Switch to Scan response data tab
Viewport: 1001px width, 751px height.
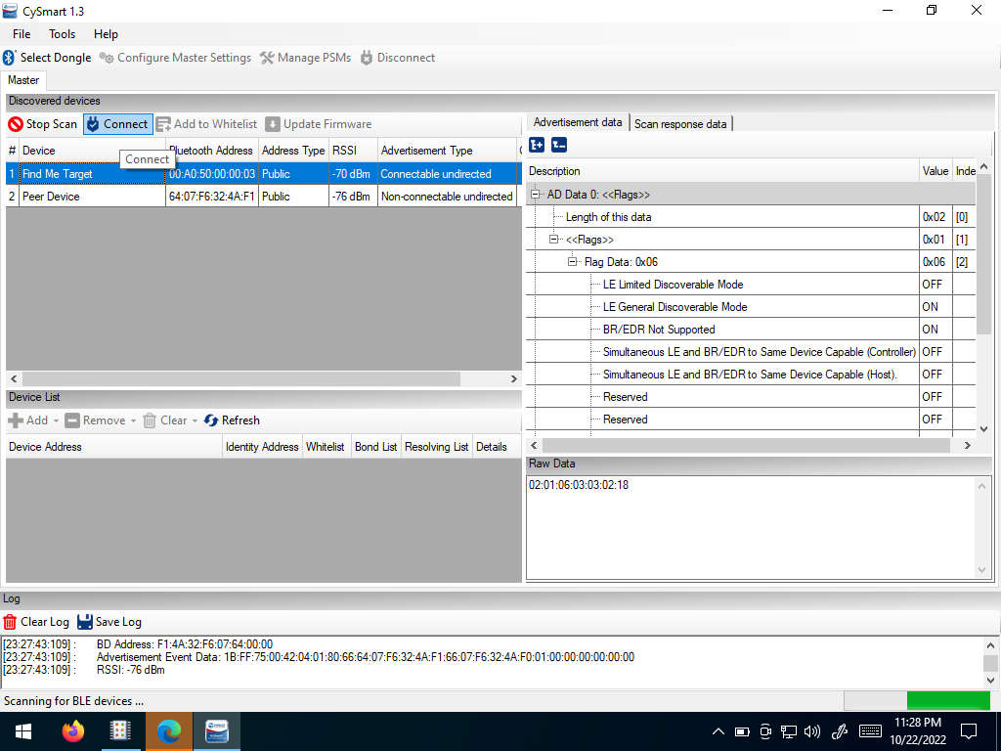tap(680, 124)
